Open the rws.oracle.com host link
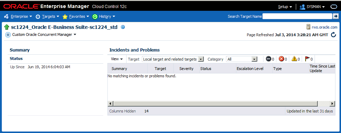The width and height of the screenshot is (341, 133). 324,27
